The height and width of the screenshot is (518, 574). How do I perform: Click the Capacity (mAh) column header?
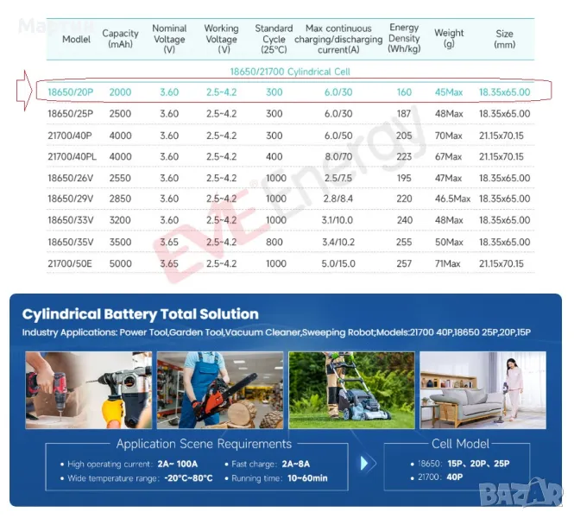coord(120,39)
